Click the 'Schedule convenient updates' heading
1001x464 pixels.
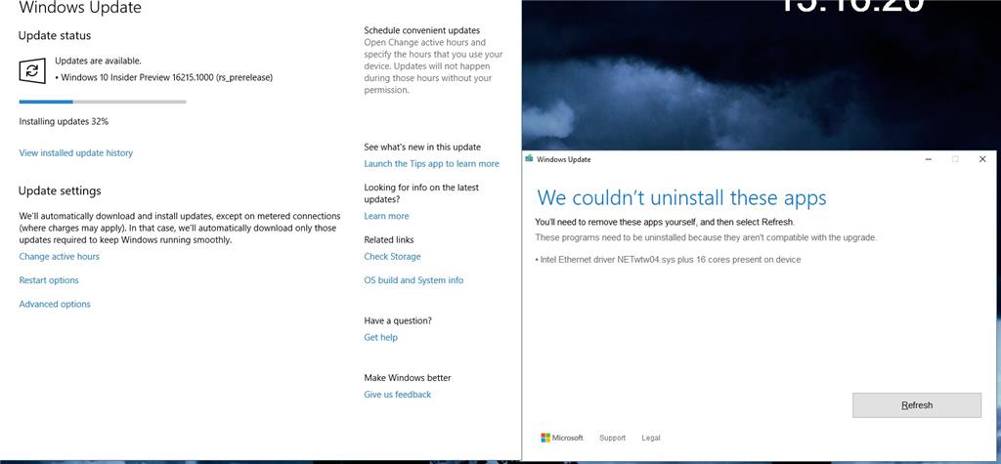[422, 30]
